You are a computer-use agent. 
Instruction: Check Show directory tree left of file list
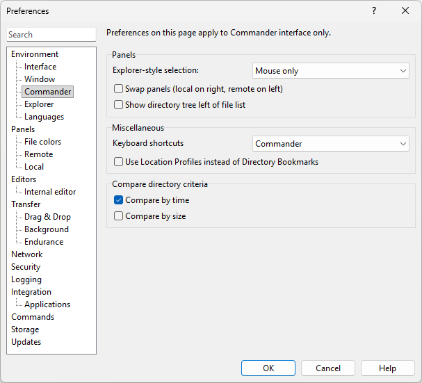[x=118, y=105]
